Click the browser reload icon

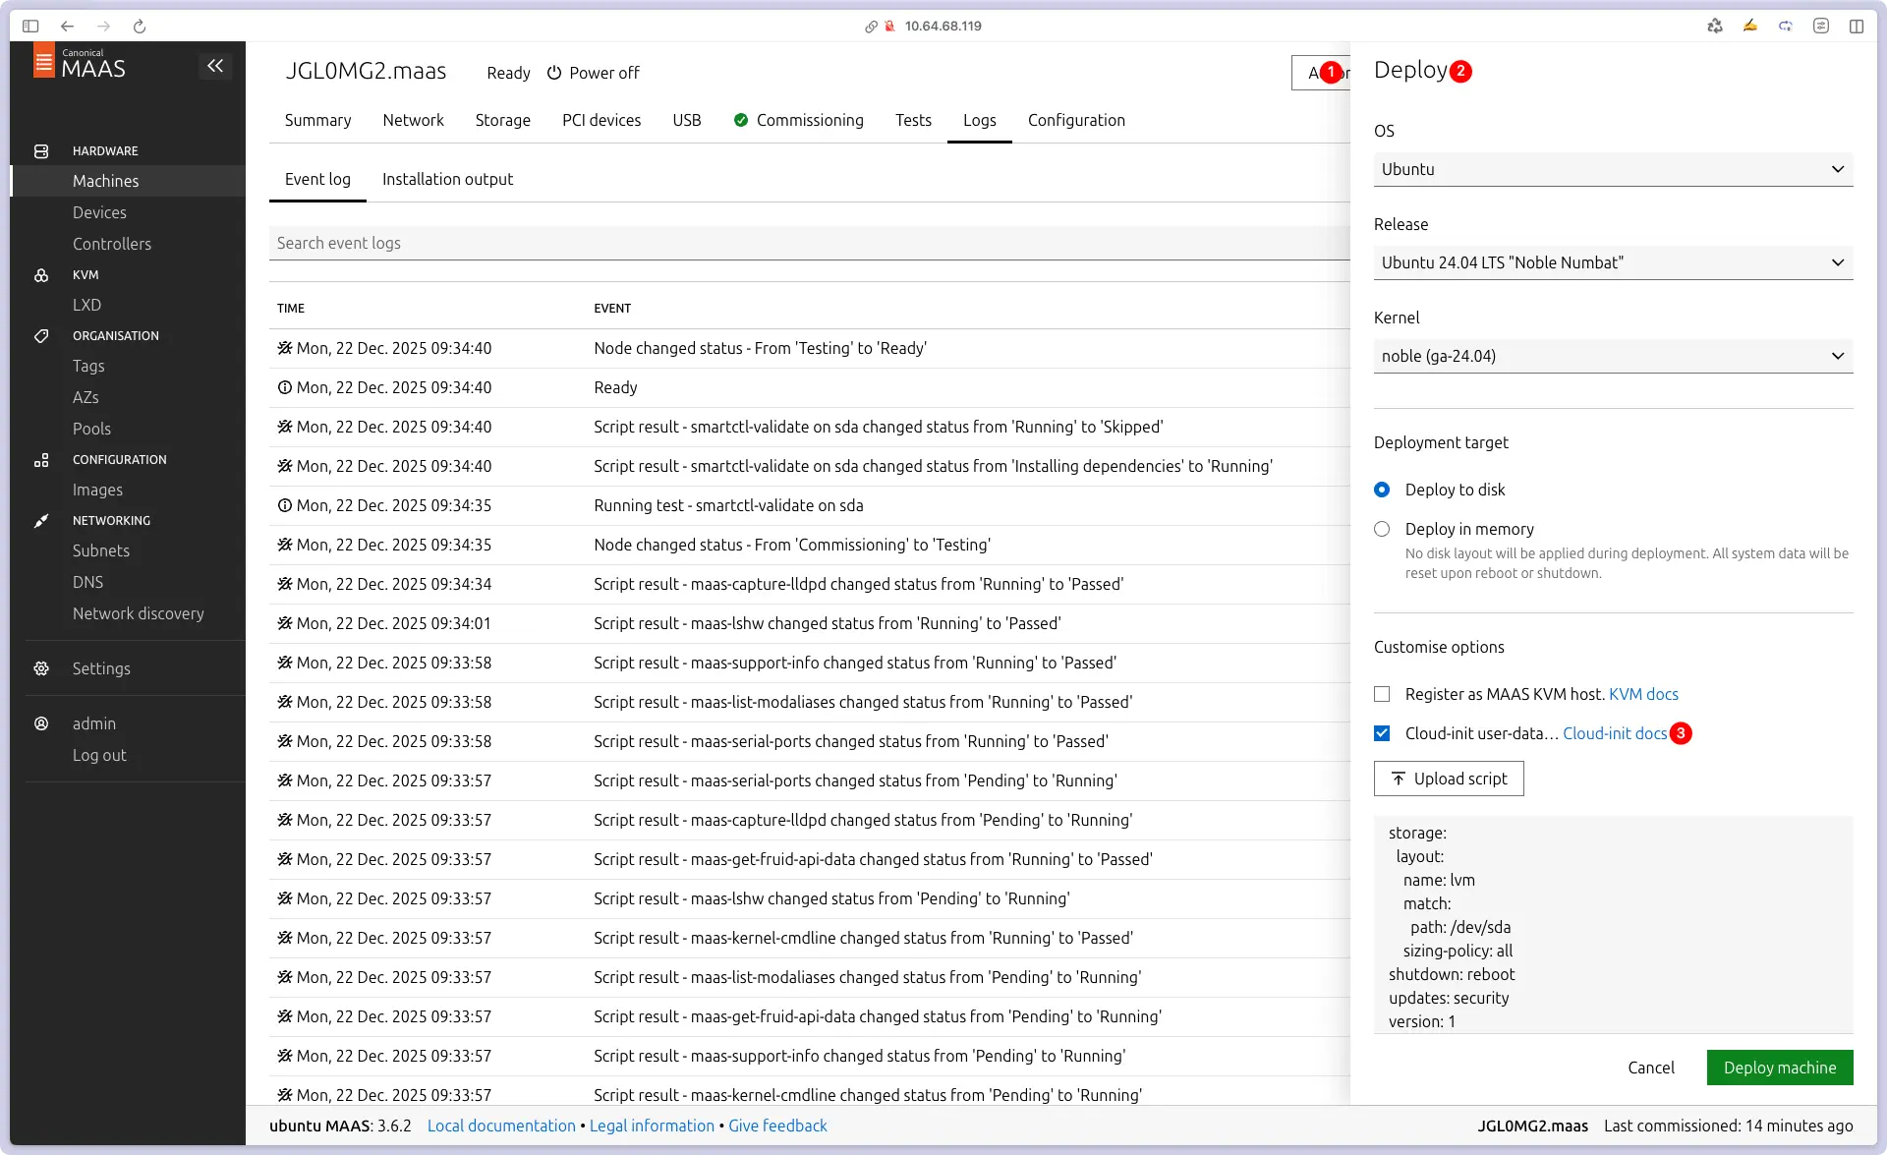coord(140,27)
